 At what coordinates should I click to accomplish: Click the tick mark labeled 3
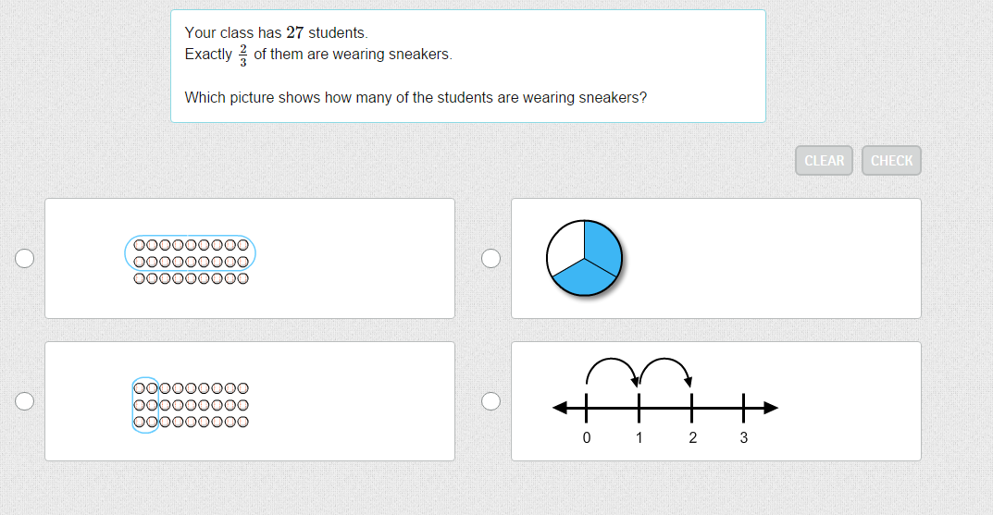point(744,408)
